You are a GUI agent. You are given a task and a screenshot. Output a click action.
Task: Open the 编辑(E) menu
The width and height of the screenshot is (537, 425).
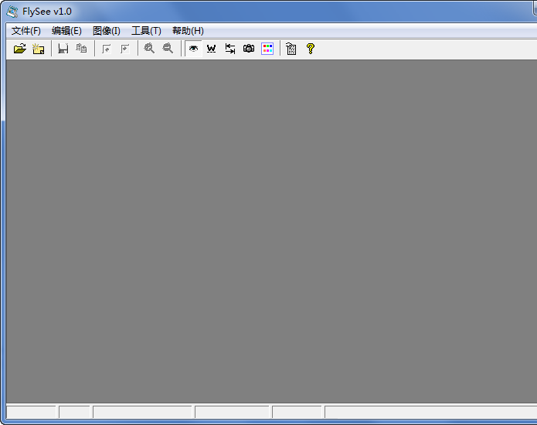click(66, 31)
